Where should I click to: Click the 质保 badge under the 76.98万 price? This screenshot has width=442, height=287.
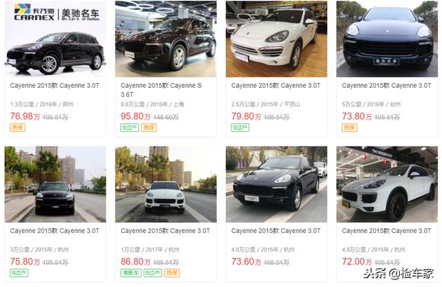(x=18, y=127)
